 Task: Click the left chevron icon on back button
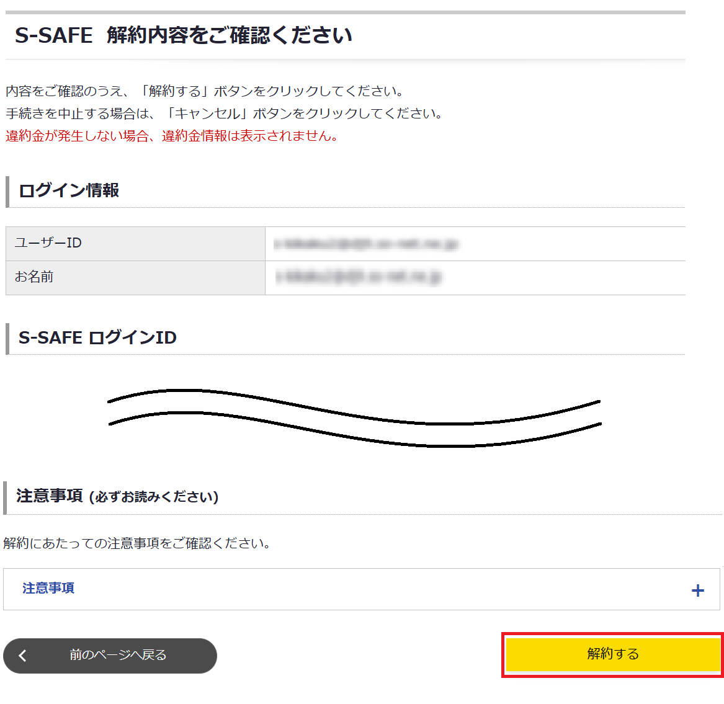pos(23,656)
